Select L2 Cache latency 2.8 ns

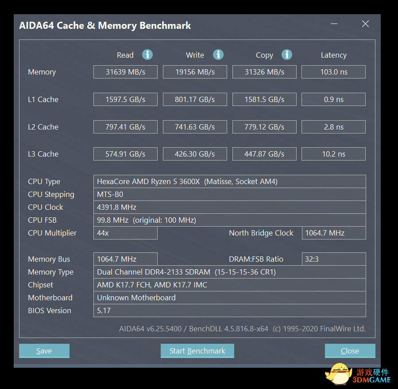(333, 127)
